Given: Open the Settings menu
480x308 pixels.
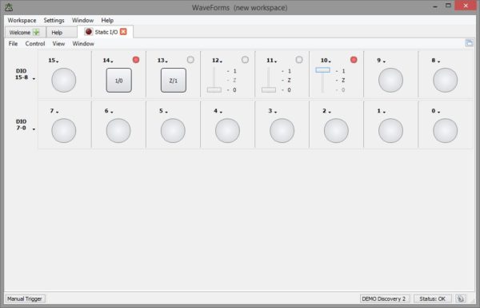Looking at the screenshot, I should [x=54, y=20].
